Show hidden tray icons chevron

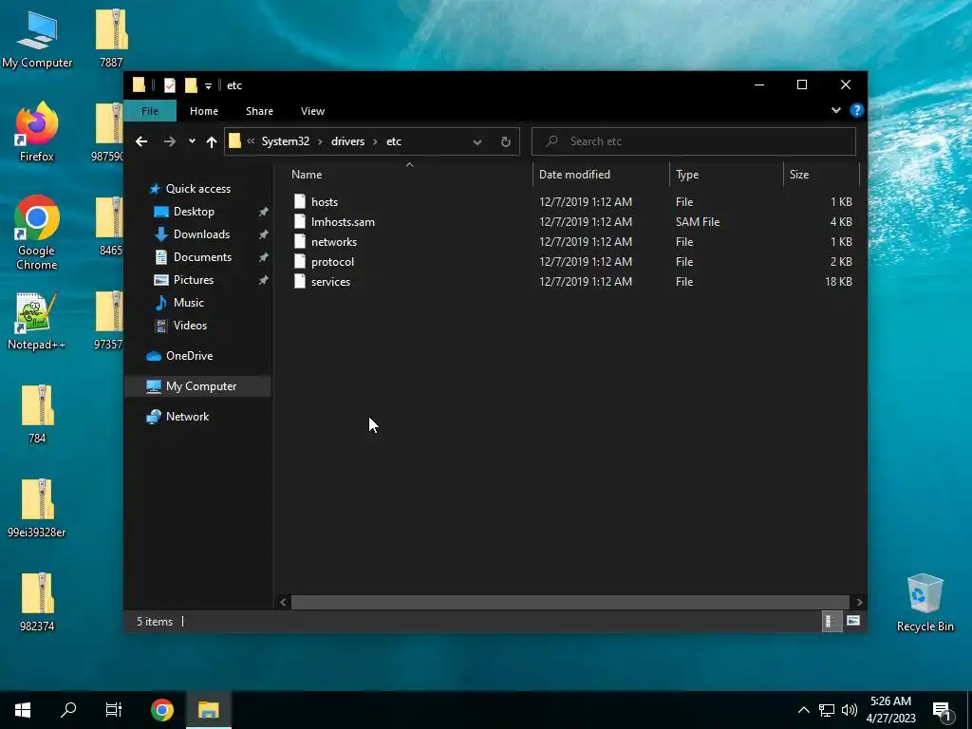[x=803, y=710]
